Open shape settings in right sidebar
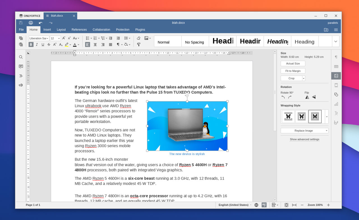The height and width of the screenshot is (220, 359). (x=336, y=94)
